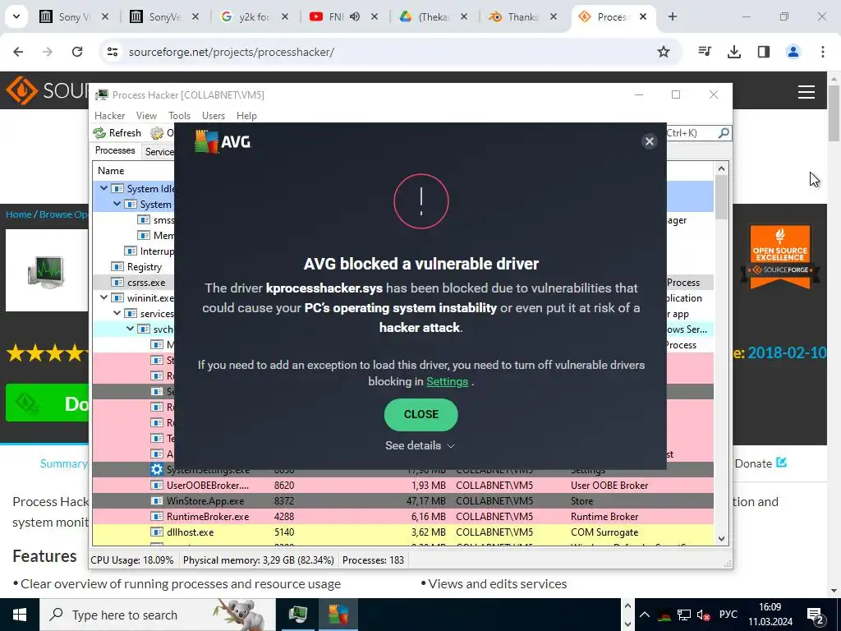841x631 pixels.
Task: Click the sourceforge.net address bar URL
Action: click(231, 52)
